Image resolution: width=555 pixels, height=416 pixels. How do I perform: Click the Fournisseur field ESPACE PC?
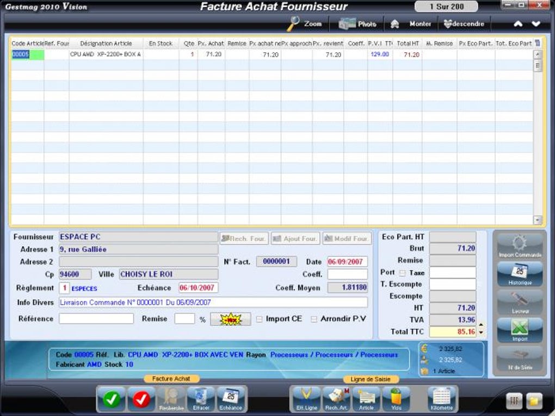point(138,237)
